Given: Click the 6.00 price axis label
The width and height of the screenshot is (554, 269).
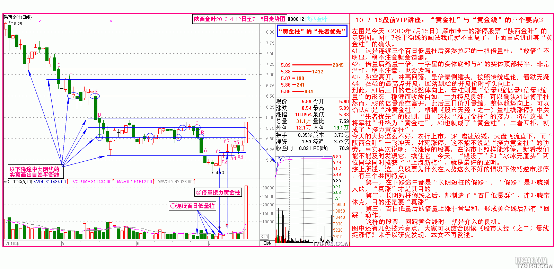Looking at the screenshot, I should (270, 118).
